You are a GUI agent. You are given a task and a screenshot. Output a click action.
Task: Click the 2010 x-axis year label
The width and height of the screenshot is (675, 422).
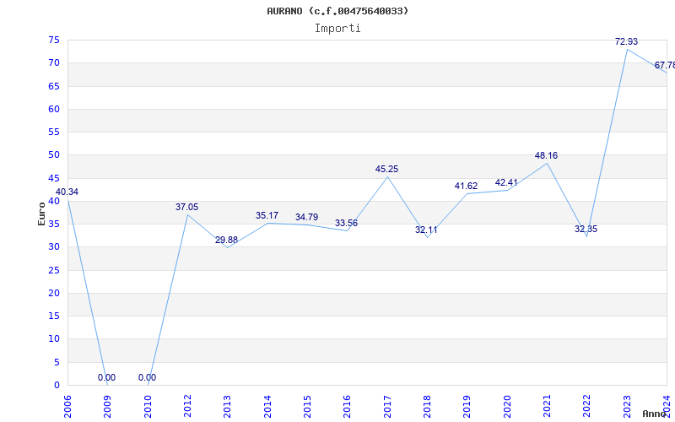pos(148,407)
